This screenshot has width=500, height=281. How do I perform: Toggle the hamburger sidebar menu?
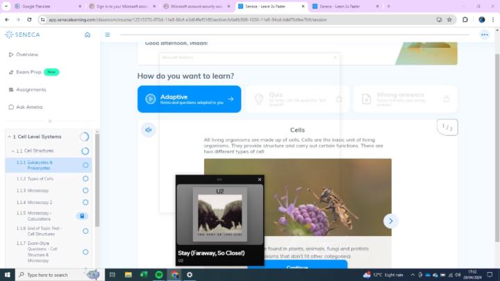point(108,35)
